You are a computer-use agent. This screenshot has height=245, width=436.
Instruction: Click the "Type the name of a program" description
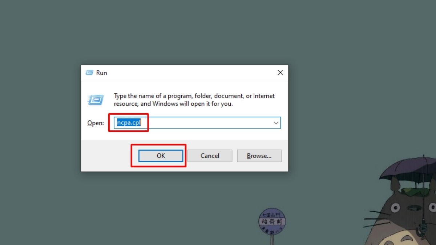coord(194,100)
